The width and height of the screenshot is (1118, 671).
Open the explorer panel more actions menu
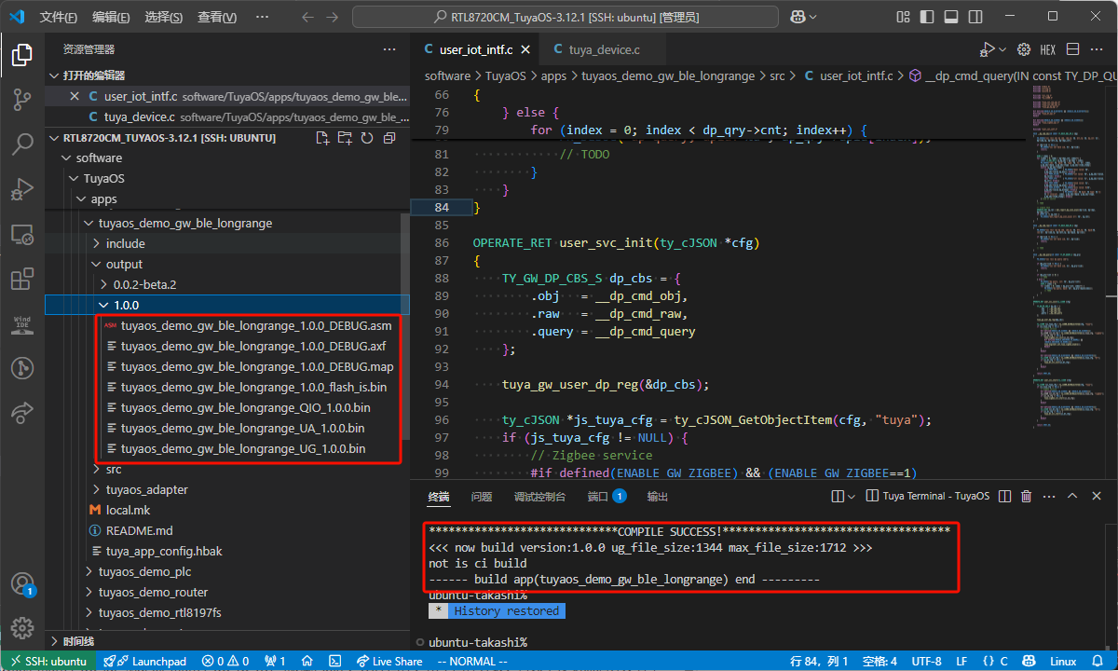point(389,49)
